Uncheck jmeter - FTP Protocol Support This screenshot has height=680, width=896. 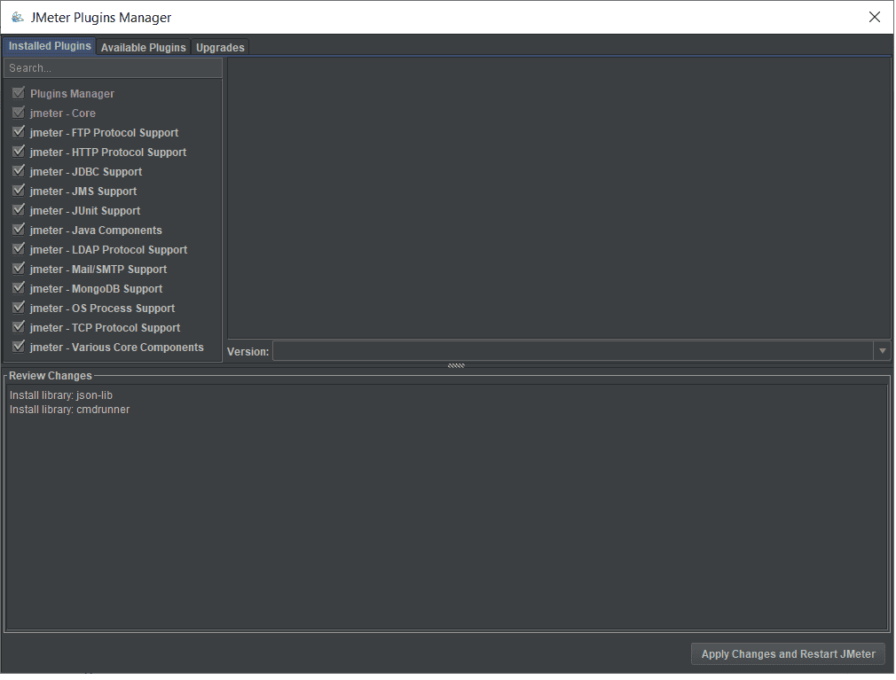point(19,132)
